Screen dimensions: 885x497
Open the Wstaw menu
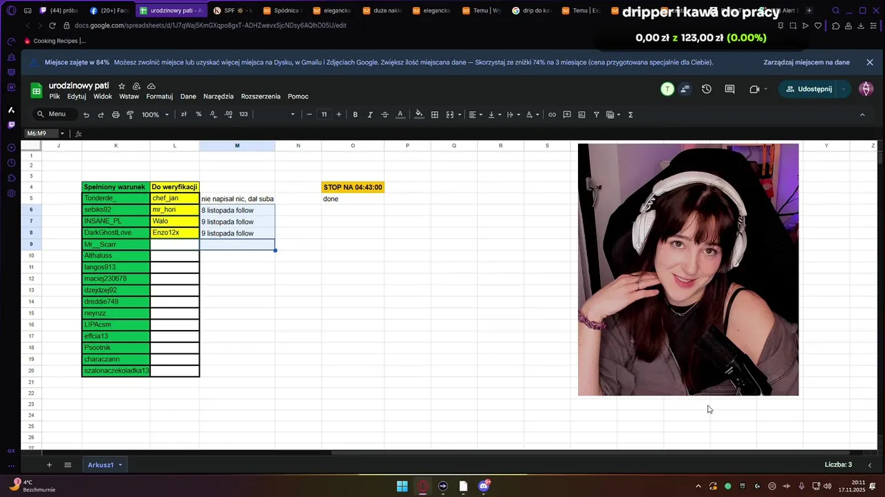pyautogui.click(x=129, y=97)
